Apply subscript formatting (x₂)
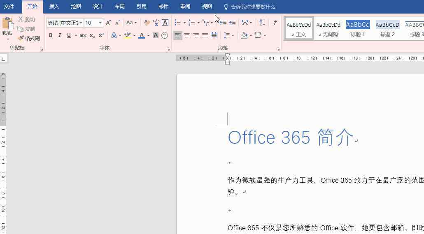Image resolution: width=424 pixels, height=234 pixels. point(92,35)
